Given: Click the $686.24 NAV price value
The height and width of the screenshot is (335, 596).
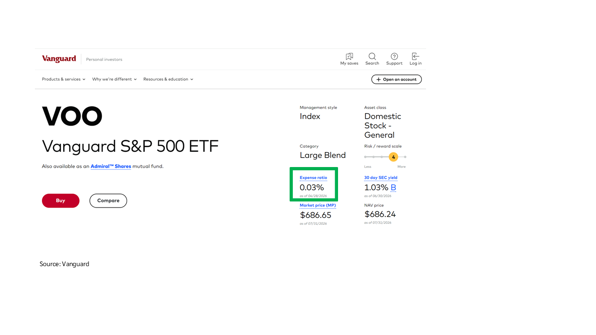Looking at the screenshot, I should (x=380, y=214).
